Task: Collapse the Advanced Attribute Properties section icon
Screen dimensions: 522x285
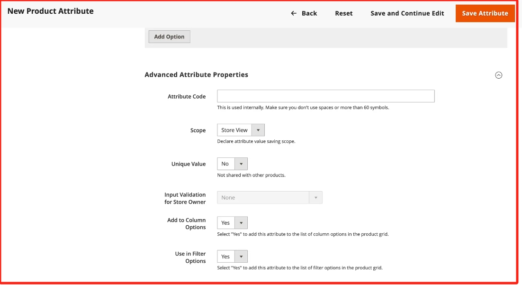Action: [498, 75]
